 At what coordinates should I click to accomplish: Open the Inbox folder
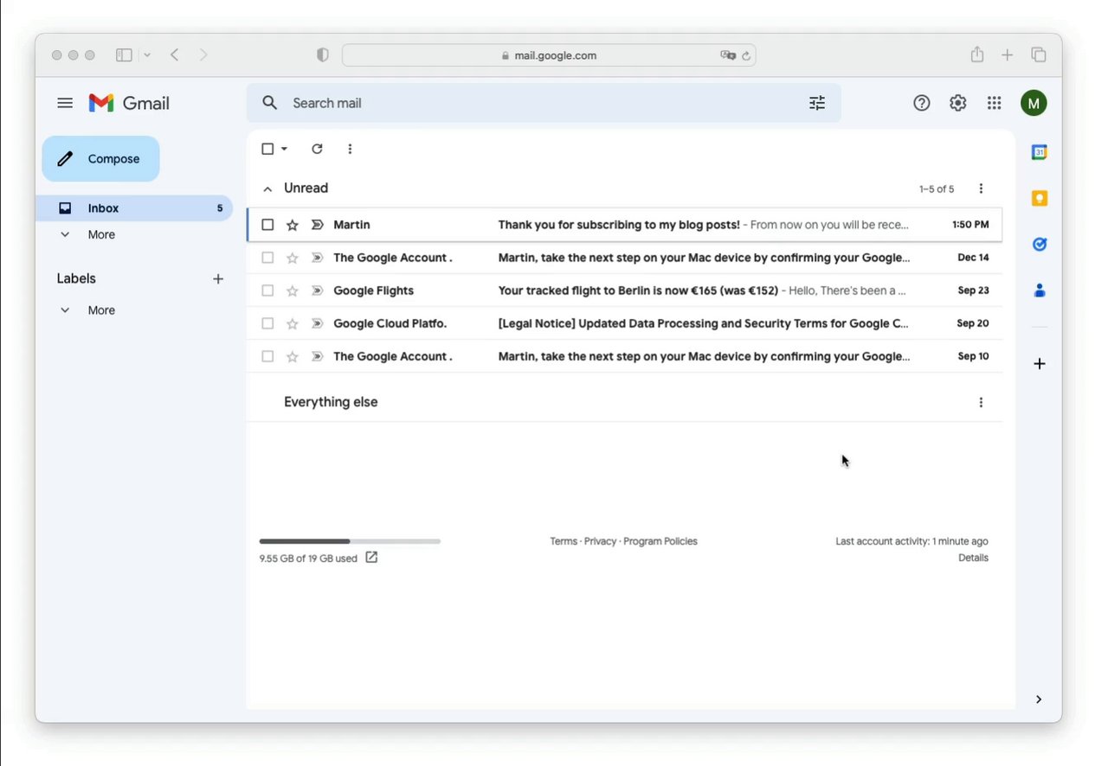click(x=134, y=208)
